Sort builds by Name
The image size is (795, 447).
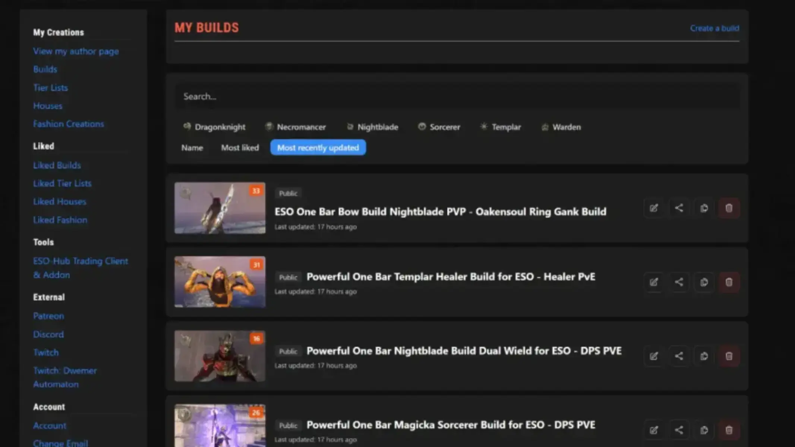pos(192,148)
